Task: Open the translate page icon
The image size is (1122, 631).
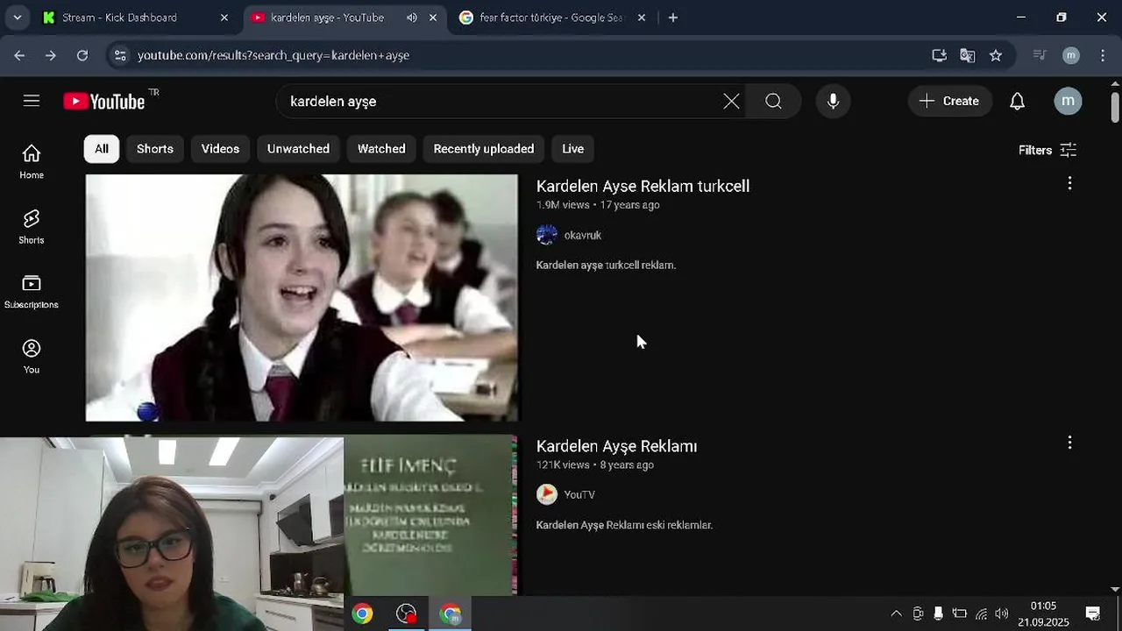Action: pyautogui.click(x=968, y=55)
